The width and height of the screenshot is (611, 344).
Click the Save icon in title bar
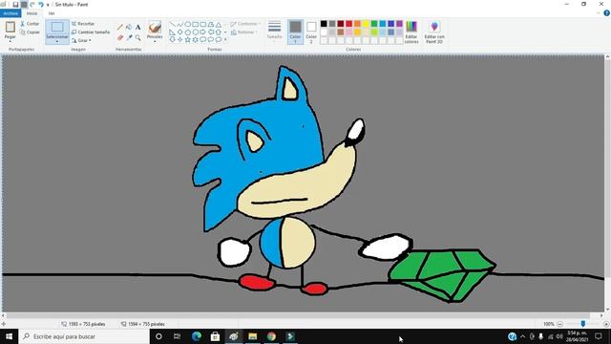(x=15, y=5)
